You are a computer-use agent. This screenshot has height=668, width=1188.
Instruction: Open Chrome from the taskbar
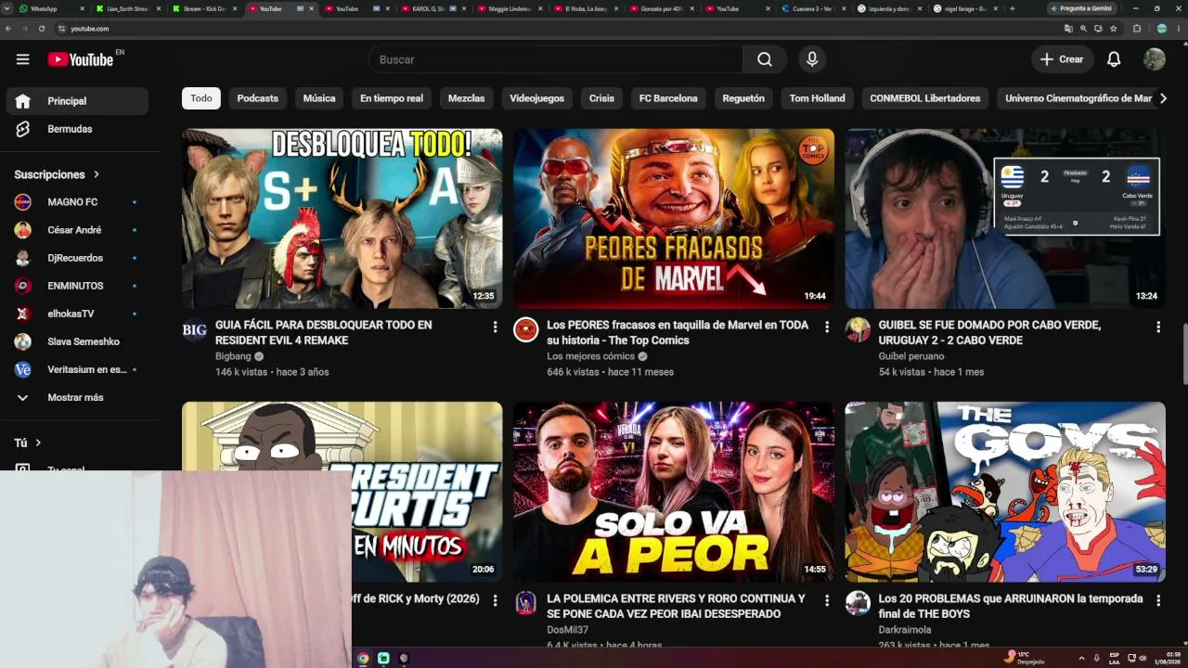point(363,659)
